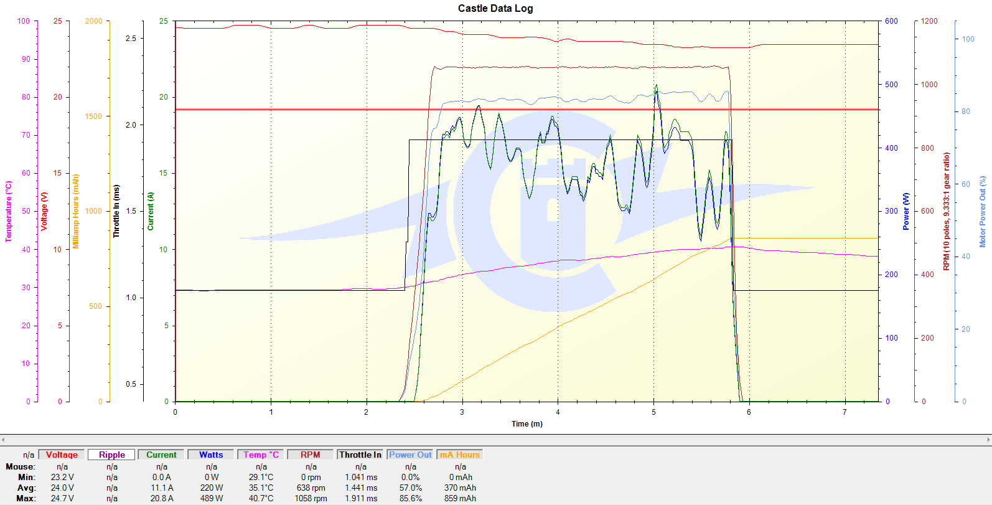Click the Avg voltage value 24.0 V
The width and height of the screenshot is (992, 505).
[62, 488]
